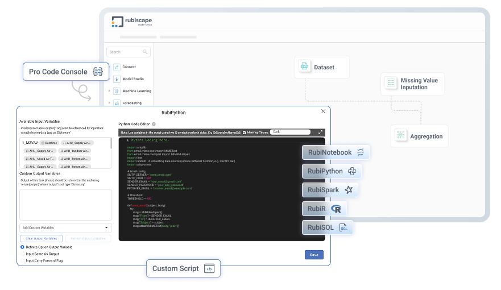This screenshot has width=501, height=290.
Task: Open the Model Studio category icon
Action: click(117, 79)
